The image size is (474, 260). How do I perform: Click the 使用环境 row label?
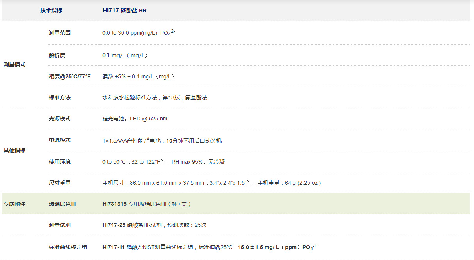[x=60, y=162]
